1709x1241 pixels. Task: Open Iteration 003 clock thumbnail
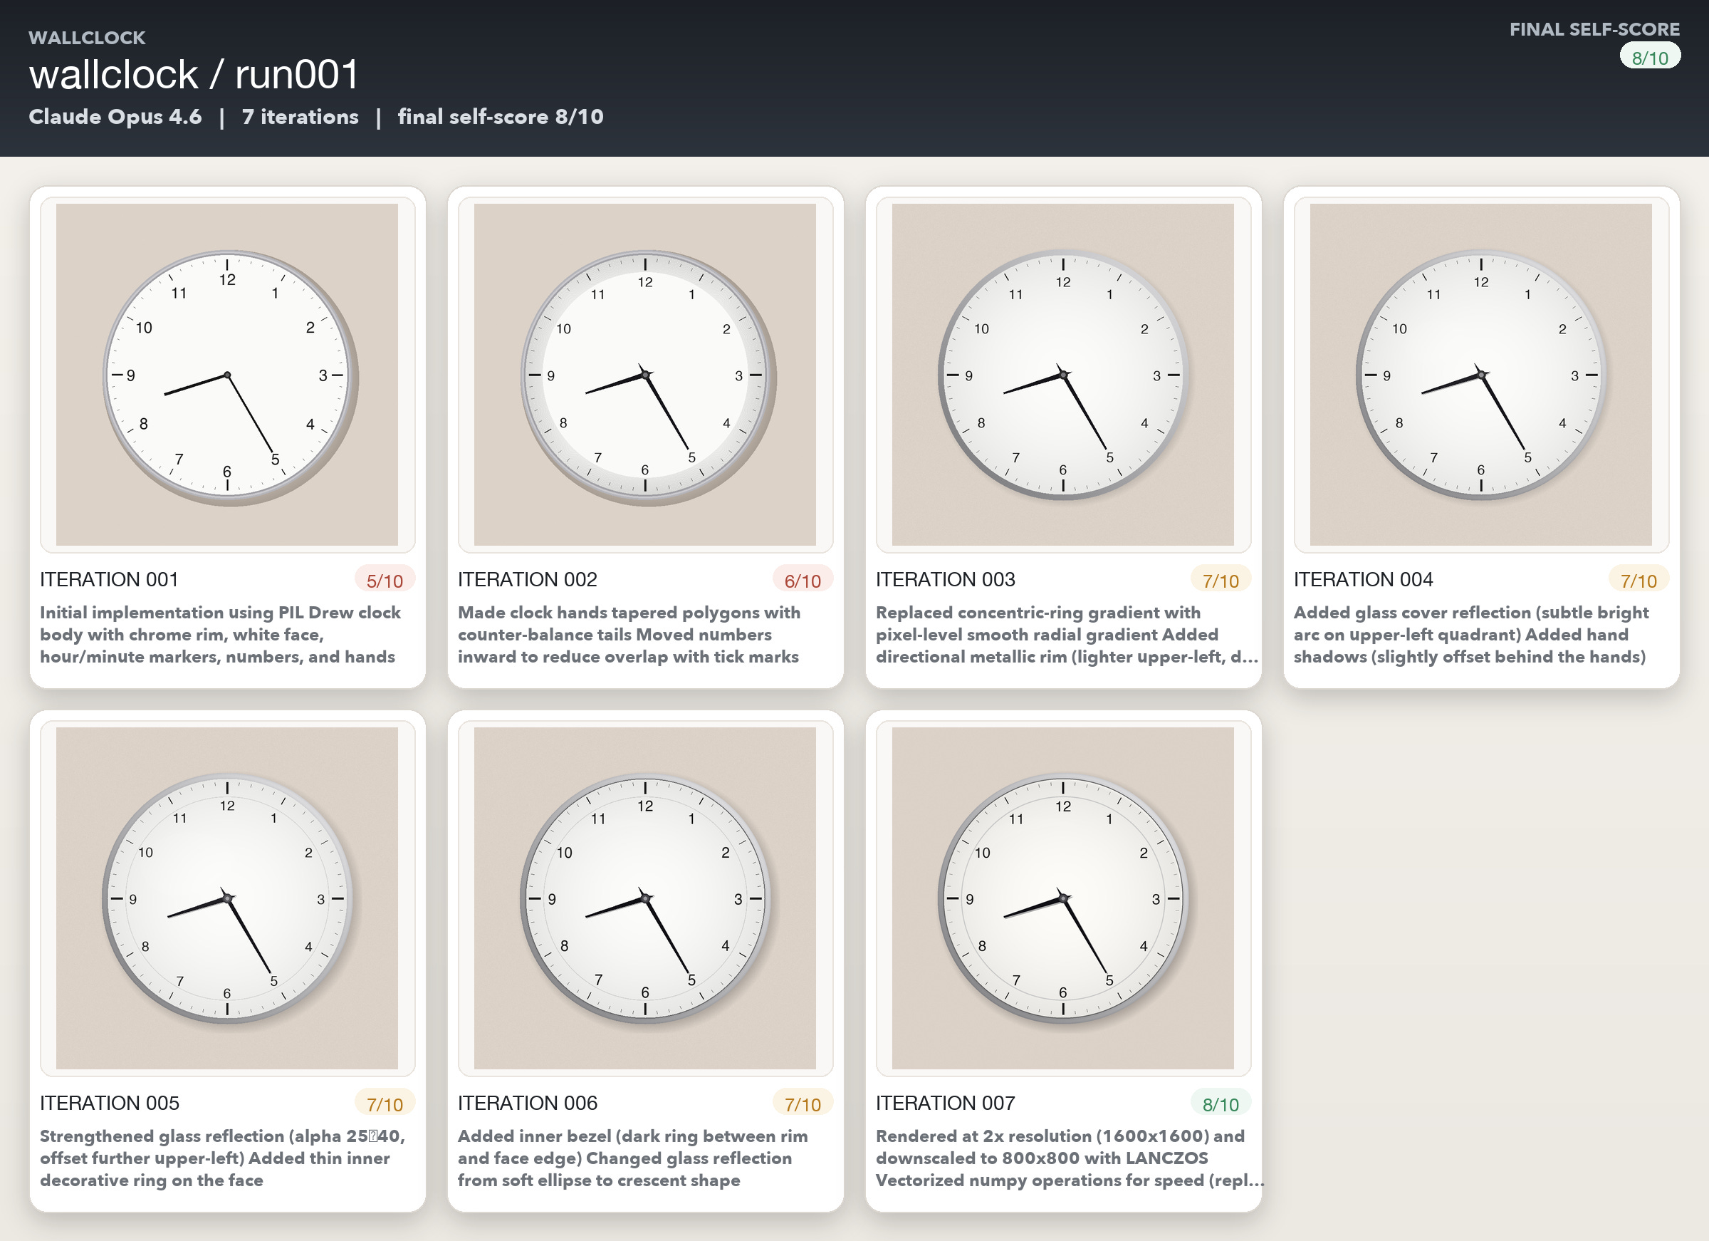[1062, 375]
